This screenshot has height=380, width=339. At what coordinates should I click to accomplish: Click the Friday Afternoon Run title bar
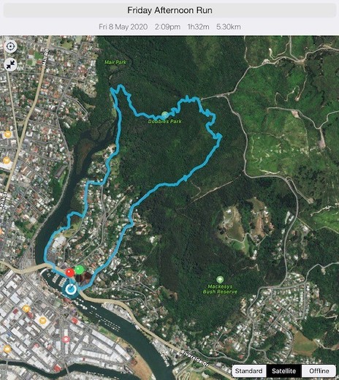coord(169,10)
